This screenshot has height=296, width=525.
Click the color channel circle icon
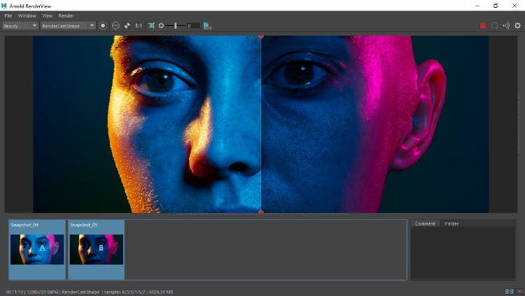pyautogui.click(x=115, y=26)
